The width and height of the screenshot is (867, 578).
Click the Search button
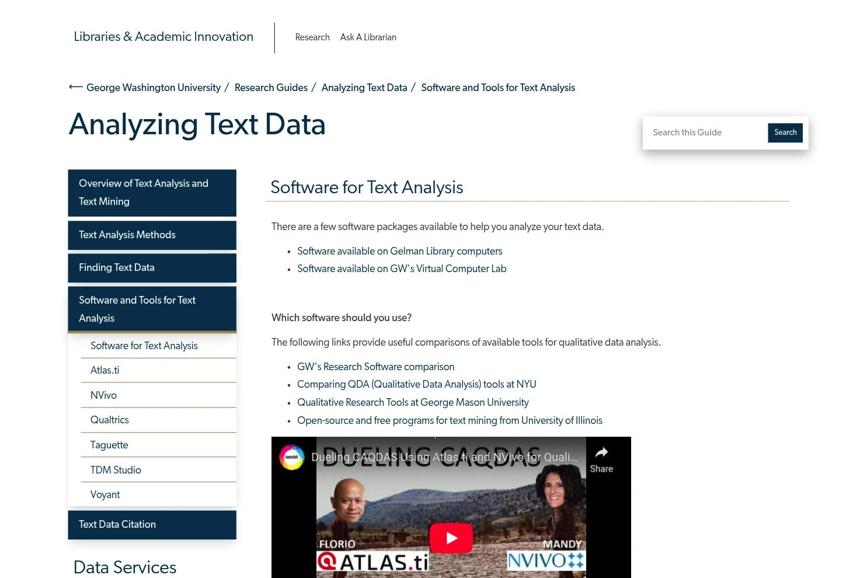pos(785,133)
